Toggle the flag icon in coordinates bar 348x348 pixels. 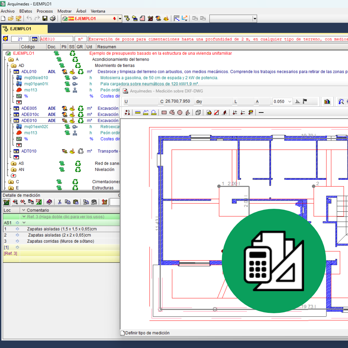pyautogui.click(x=305, y=101)
